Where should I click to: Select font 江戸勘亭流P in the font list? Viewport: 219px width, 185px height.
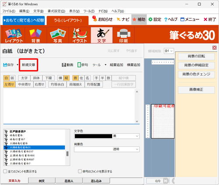pos(34,132)
